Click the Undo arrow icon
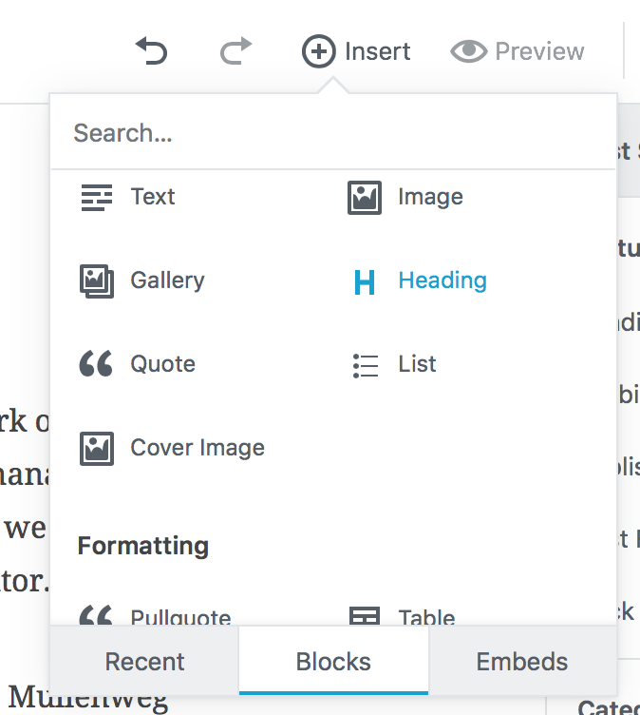Viewport: 640px width, 715px height. click(x=151, y=50)
